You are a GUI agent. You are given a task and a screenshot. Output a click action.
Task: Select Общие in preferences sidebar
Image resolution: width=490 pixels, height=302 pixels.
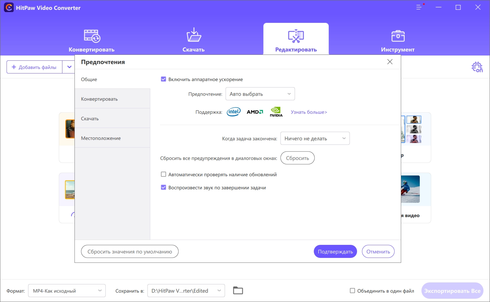tap(112, 79)
